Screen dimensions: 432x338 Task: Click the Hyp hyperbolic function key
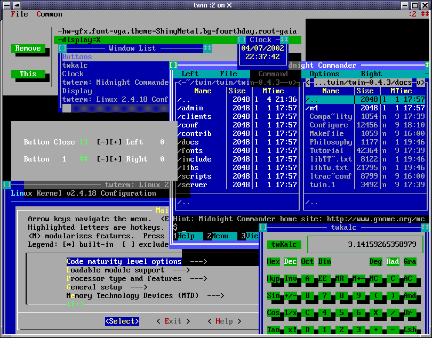click(x=273, y=278)
